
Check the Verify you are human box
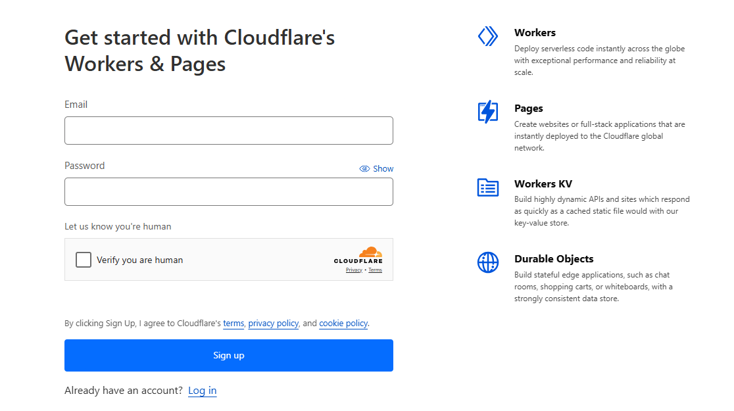point(84,259)
